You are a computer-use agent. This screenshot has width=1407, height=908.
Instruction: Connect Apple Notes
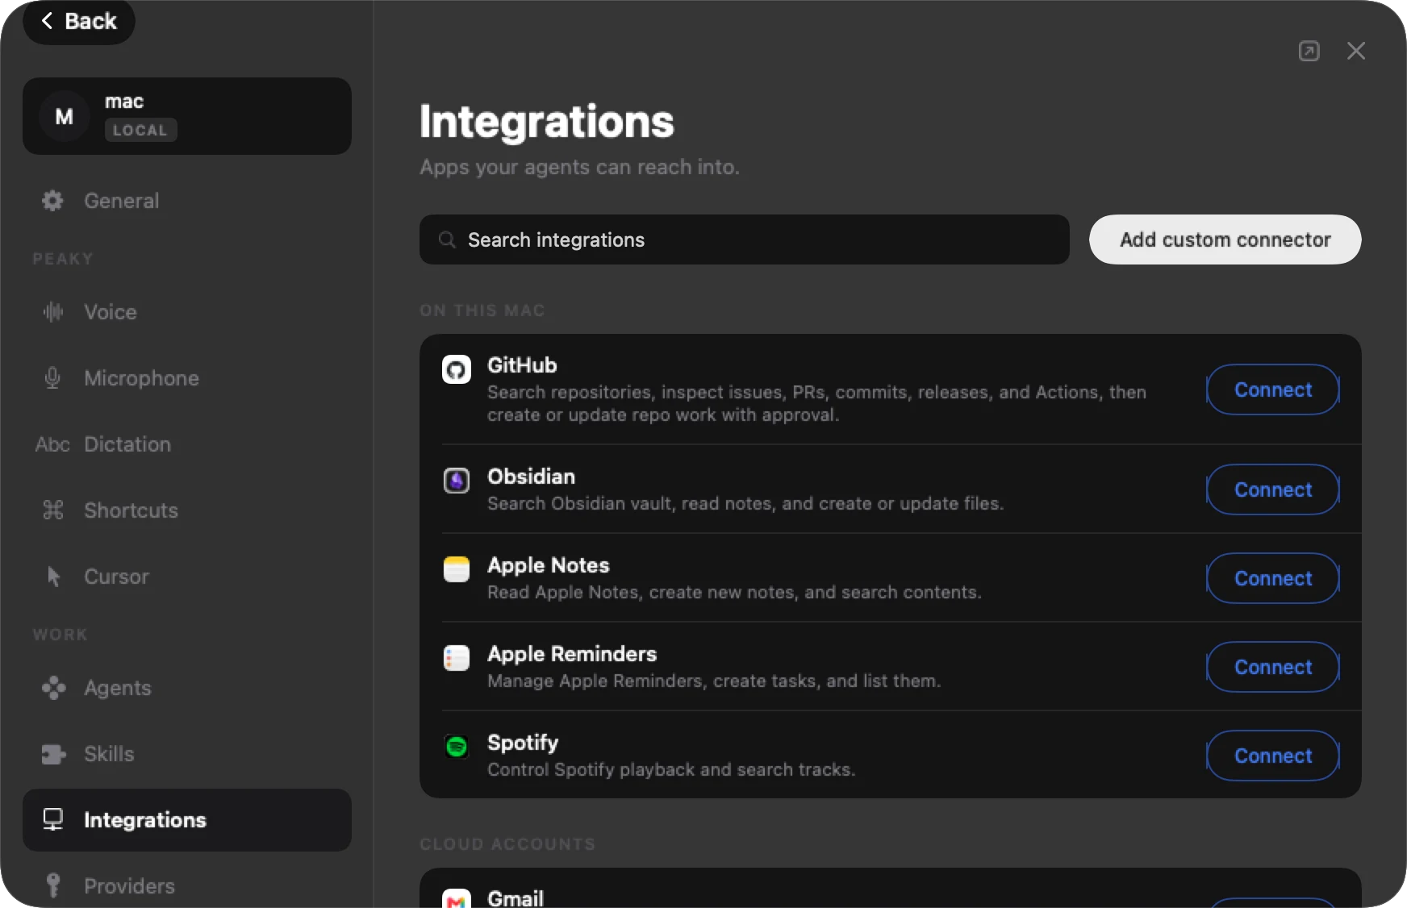pyautogui.click(x=1273, y=578)
